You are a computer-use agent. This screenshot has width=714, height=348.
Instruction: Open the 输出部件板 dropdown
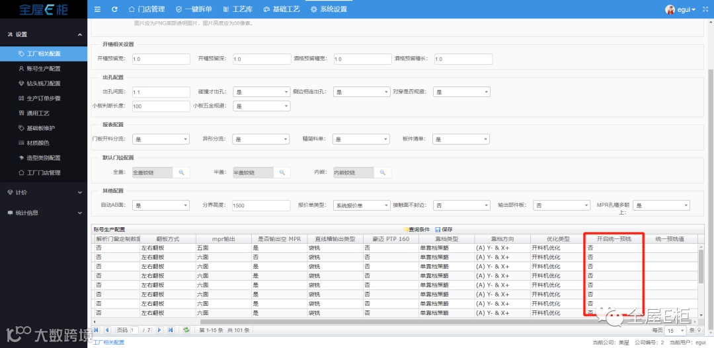pos(562,205)
